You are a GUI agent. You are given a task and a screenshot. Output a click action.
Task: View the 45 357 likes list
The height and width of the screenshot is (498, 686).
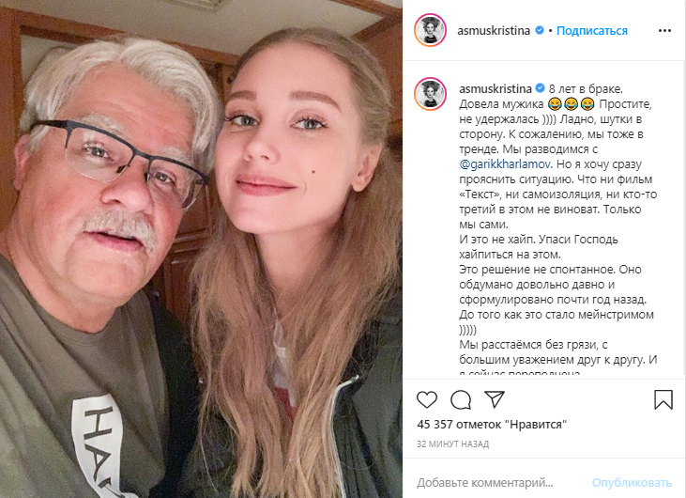pyautogui.click(x=492, y=425)
